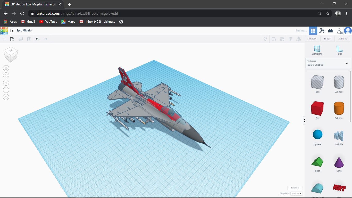Expand the collapsed side panel chevron
This screenshot has width=352, height=198.
tap(304, 120)
